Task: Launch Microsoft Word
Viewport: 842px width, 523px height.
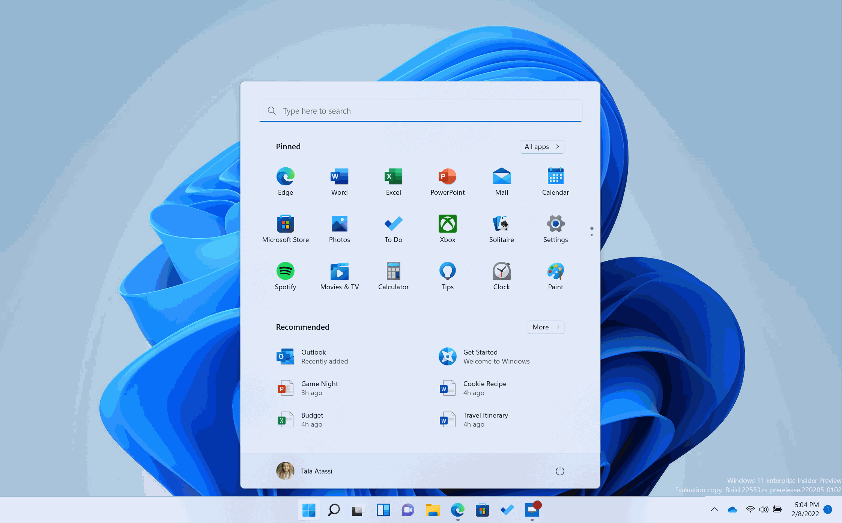Action: pyautogui.click(x=339, y=180)
